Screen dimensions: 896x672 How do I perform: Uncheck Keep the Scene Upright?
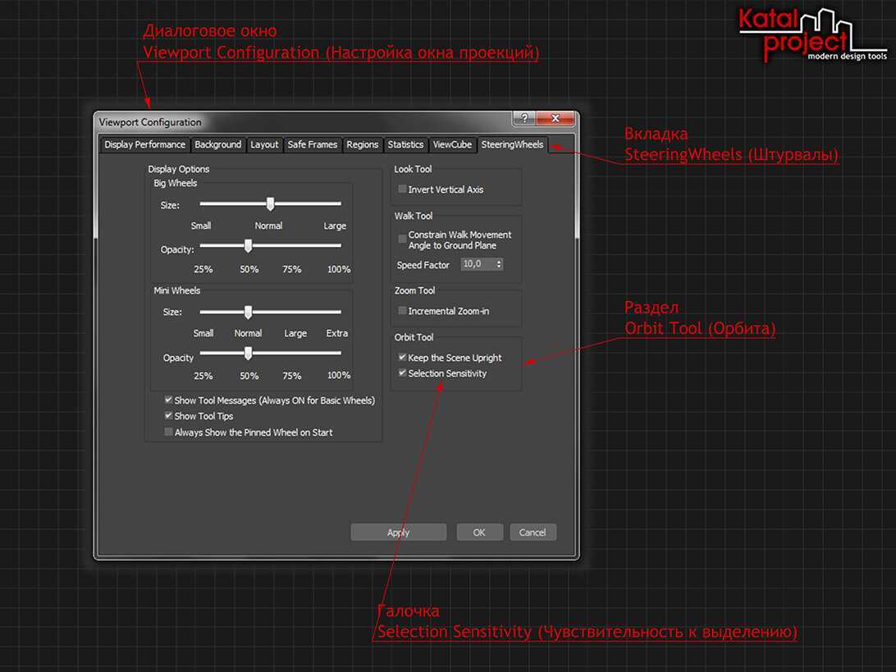coord(402,358)
